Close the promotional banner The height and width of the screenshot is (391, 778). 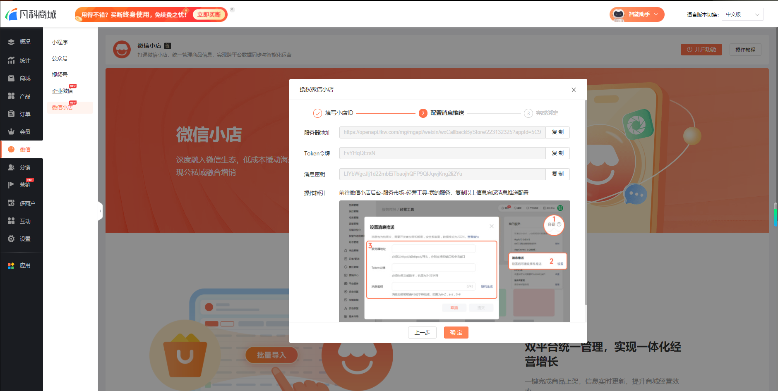pyautogui.click(x=232, y=9)
